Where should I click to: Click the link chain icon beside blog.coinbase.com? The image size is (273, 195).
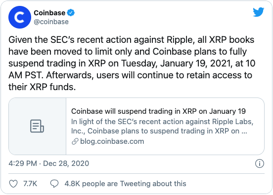pos(75,141)
